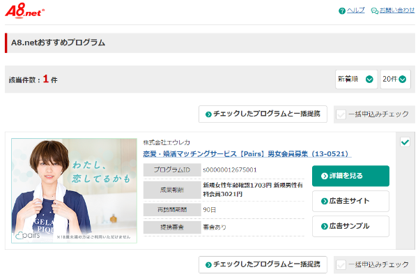Click the 広告サンプル button
The image size is (418, 279).
tap(350, 227)
